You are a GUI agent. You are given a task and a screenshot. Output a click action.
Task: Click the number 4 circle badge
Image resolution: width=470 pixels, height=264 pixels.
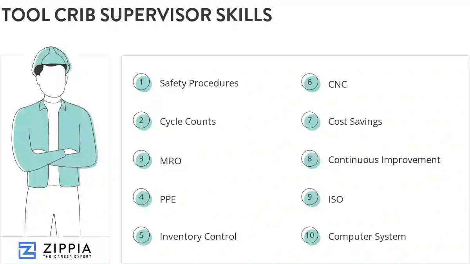coord(141,198)
